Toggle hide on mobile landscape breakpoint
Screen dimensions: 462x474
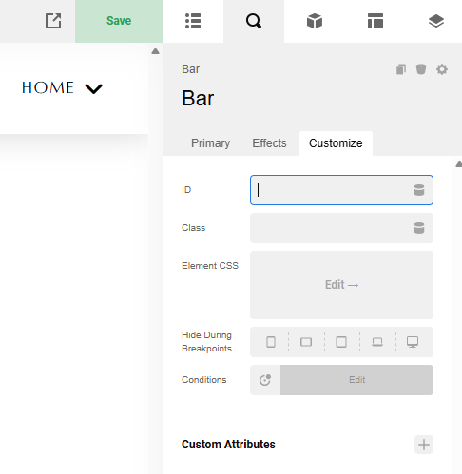pyautogui.click(x=306, y=342)
